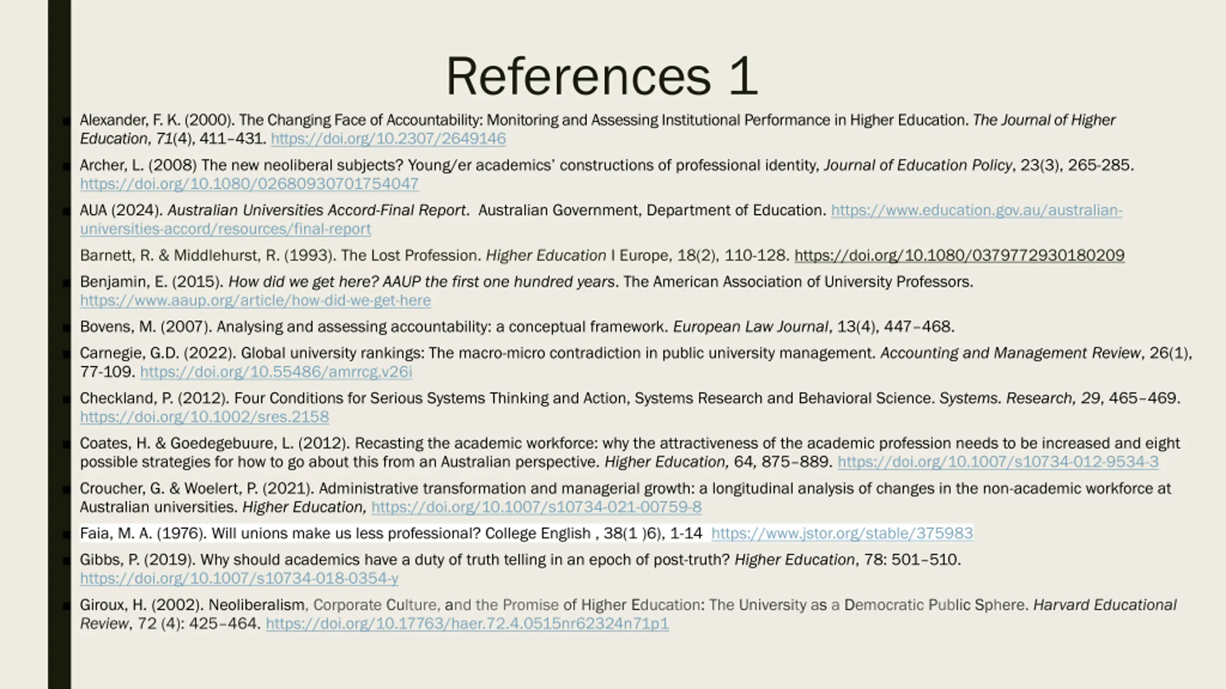Click 'Checkland, P. (2012)' reference text
Viewport: 1226px width, 689px height.
155,398
